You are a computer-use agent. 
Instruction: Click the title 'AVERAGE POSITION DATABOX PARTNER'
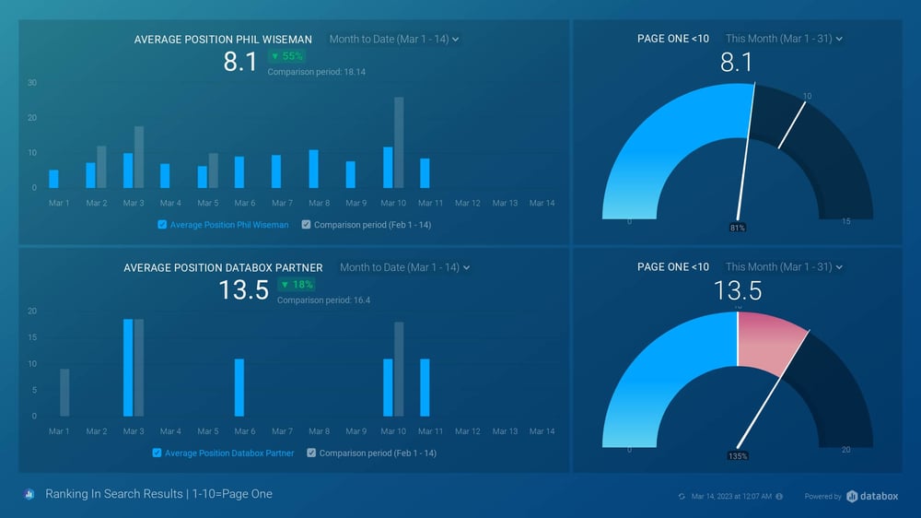[223, 267]
